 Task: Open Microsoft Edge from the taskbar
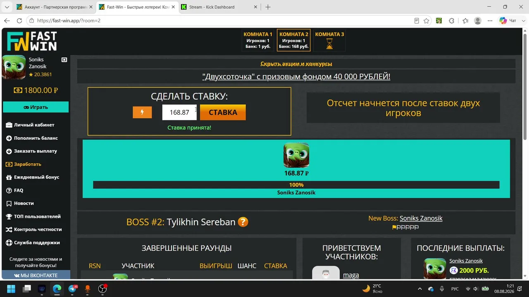[x=57, y=289]
